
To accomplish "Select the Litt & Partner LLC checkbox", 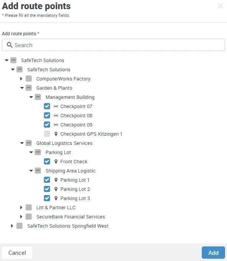I will (29, 207).
